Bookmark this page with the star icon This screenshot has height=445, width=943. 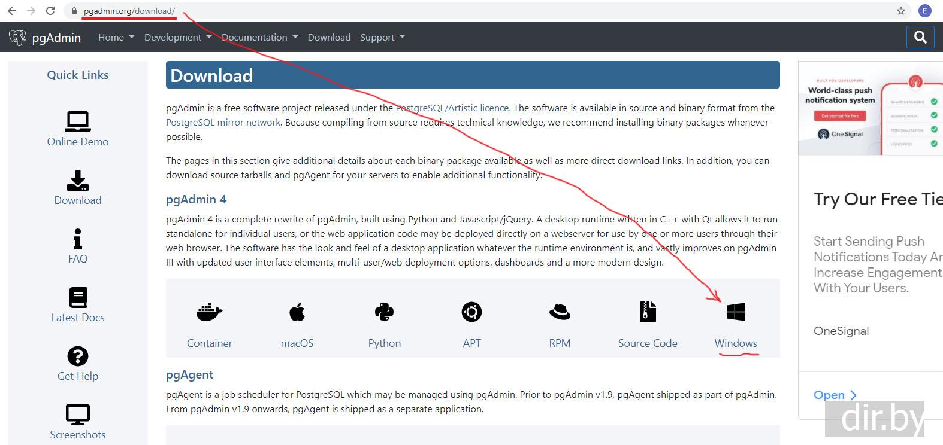tap(901, 11)
